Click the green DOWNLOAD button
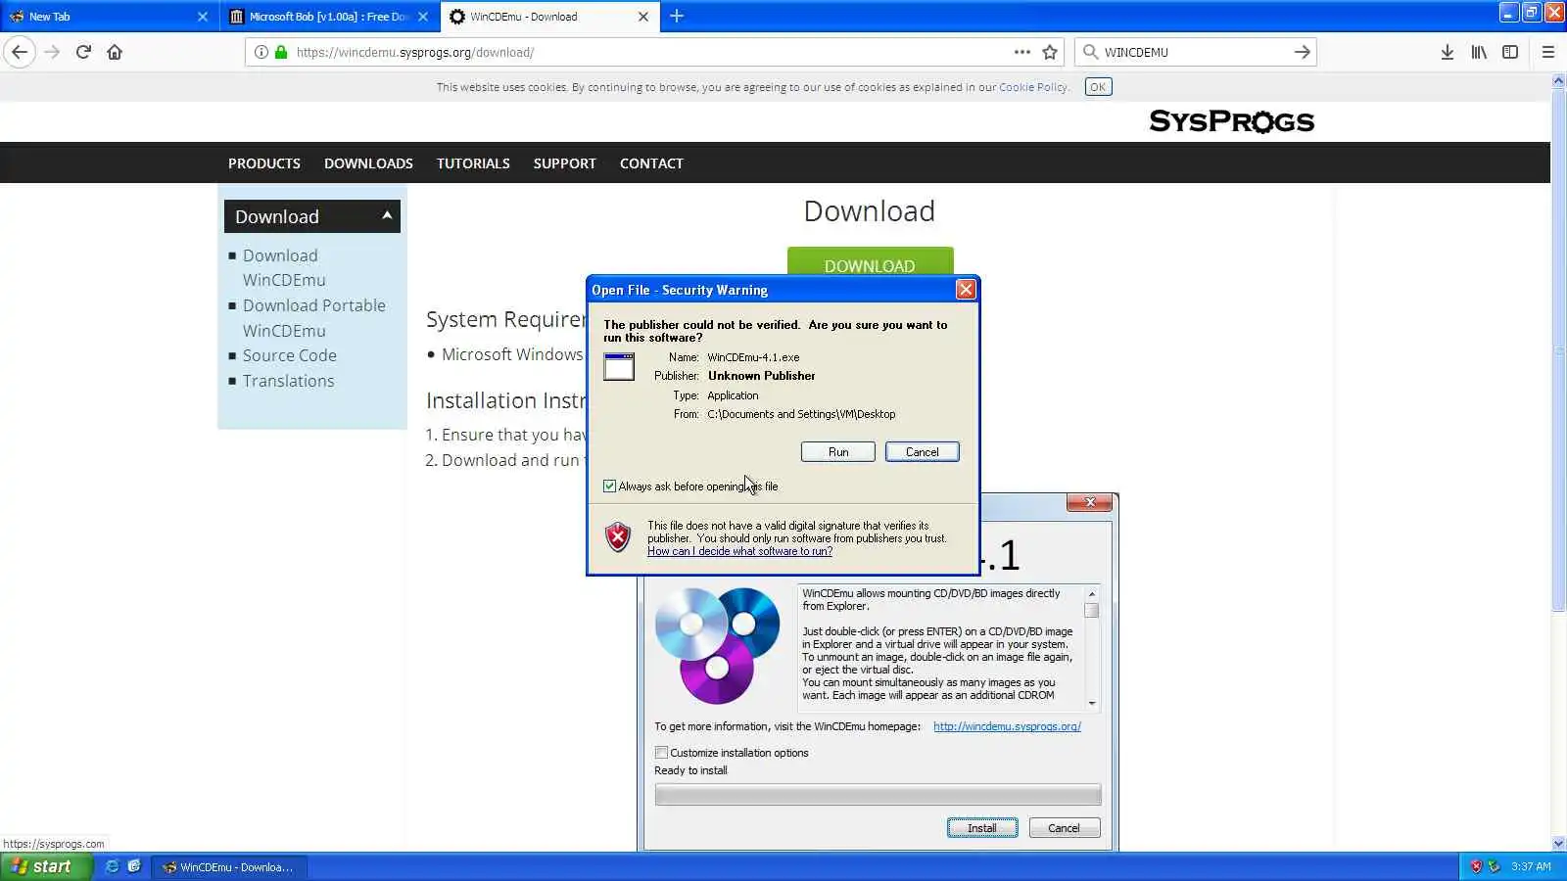Screen dimensions: 1567x881 (870, 262)
